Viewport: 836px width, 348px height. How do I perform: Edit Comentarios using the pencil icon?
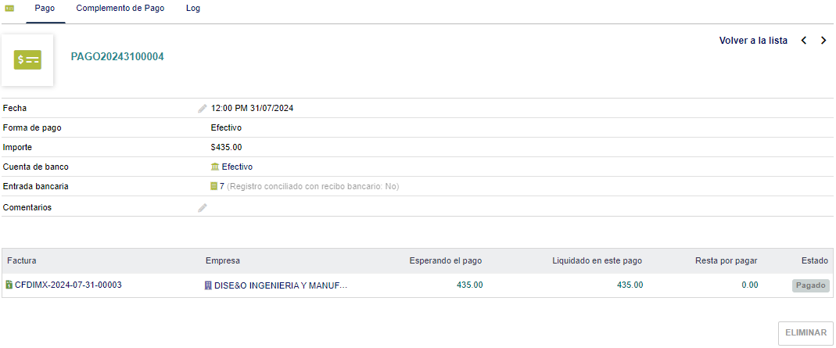point(203,208)
